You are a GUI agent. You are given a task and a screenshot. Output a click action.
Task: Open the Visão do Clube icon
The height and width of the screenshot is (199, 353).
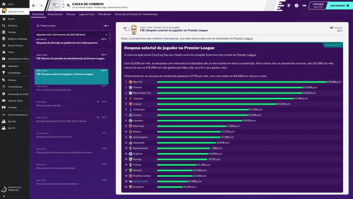point(4,101)
